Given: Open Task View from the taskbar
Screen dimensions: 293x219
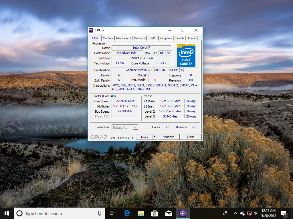Looking at the screenshot, I should (x=112, y=213).
